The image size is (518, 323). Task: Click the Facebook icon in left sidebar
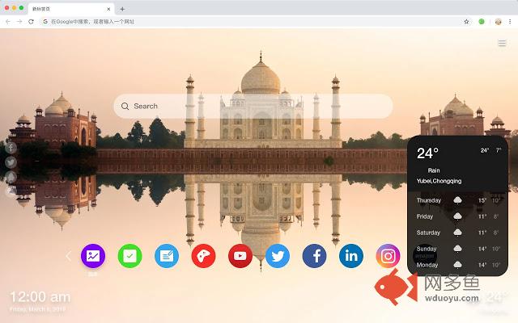[11, 148]
